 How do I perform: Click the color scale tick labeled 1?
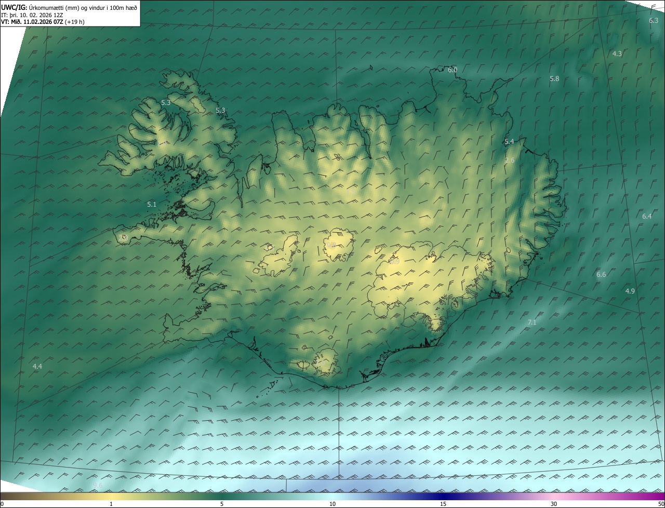pos(111,504)
